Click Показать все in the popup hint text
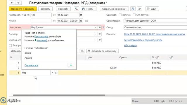Image resolution: width=187 pixels, height=105 pixels. coord(41,36)
